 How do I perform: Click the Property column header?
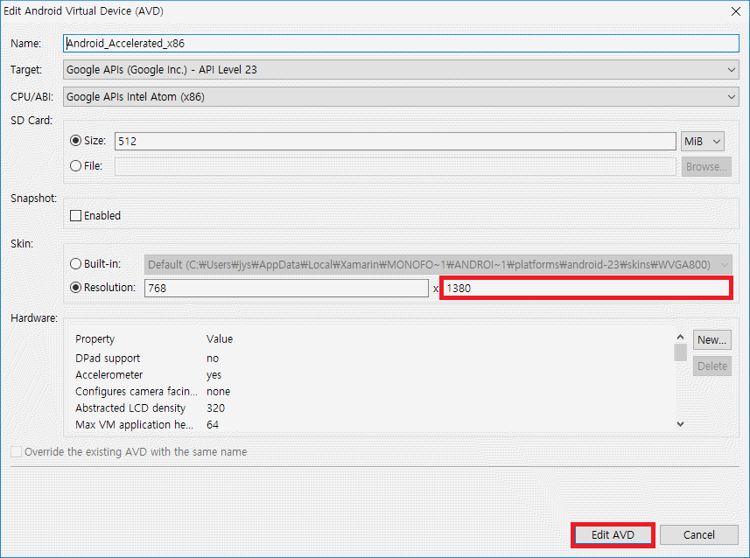[95, 339]
